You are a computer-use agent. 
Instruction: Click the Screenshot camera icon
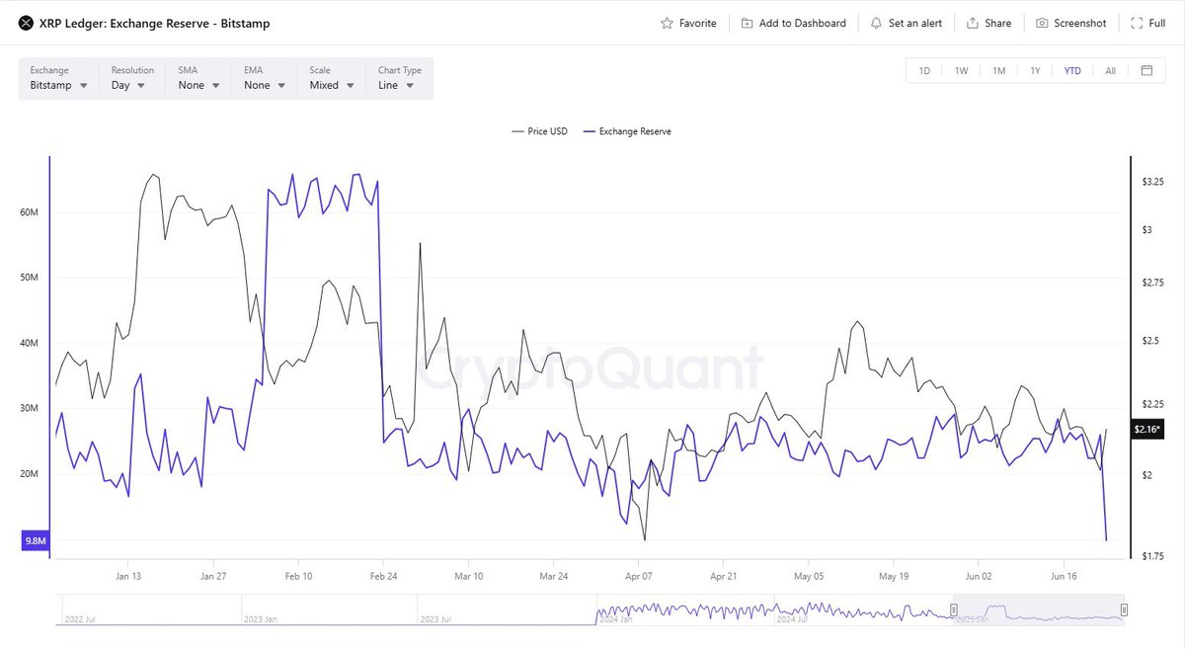point(1042,23)
